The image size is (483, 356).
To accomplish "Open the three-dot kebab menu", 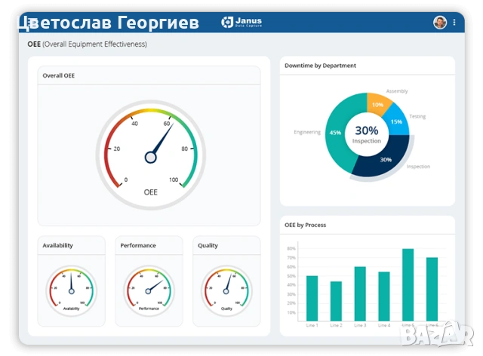I will [x=454, y=22].
